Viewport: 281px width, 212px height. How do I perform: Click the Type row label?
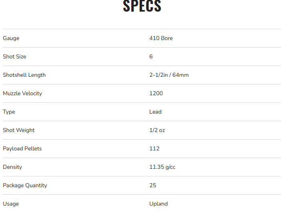(x=9, y=112)
